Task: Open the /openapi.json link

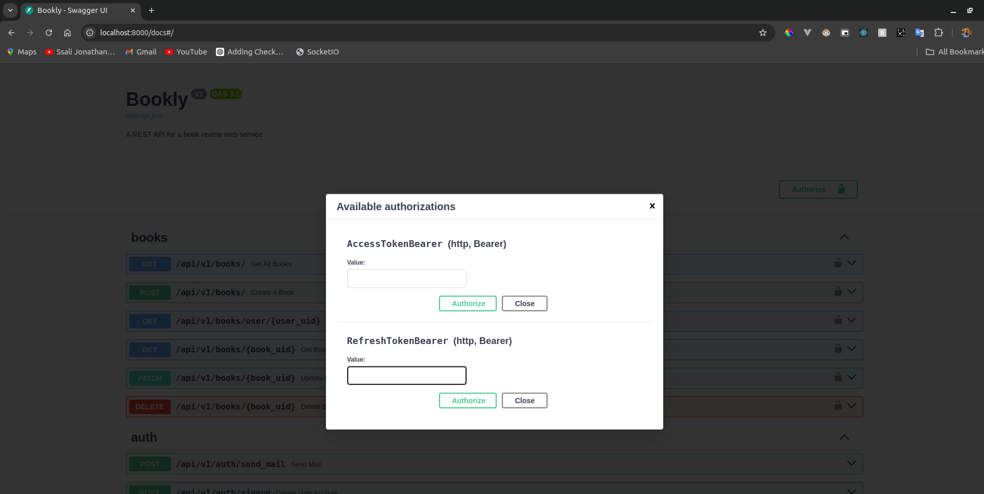Action: pyautogui.click(x=144, y=115)
